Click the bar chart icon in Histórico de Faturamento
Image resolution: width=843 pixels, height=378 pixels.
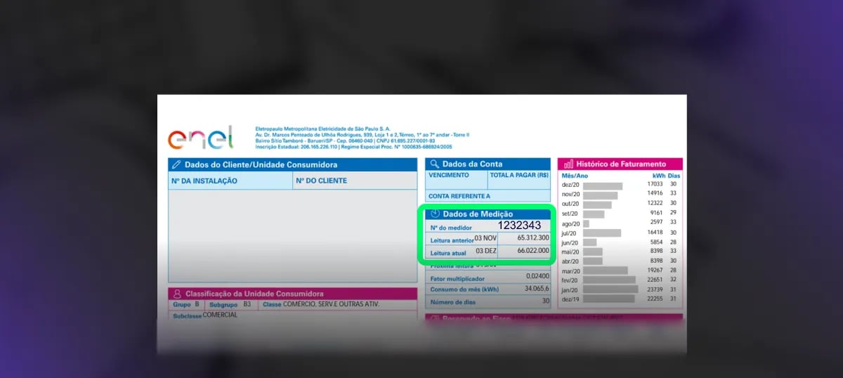[568, 164]
